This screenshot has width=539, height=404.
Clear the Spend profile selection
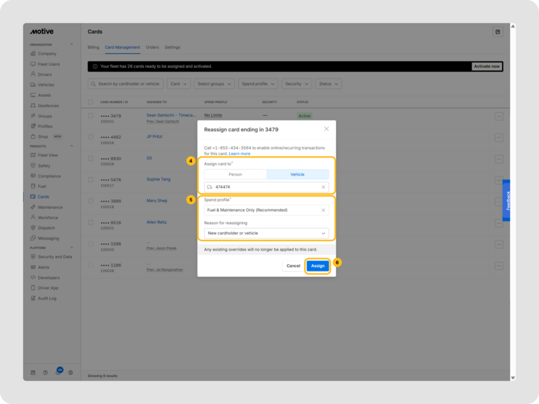pyautogui.click(x=323, y=210)
